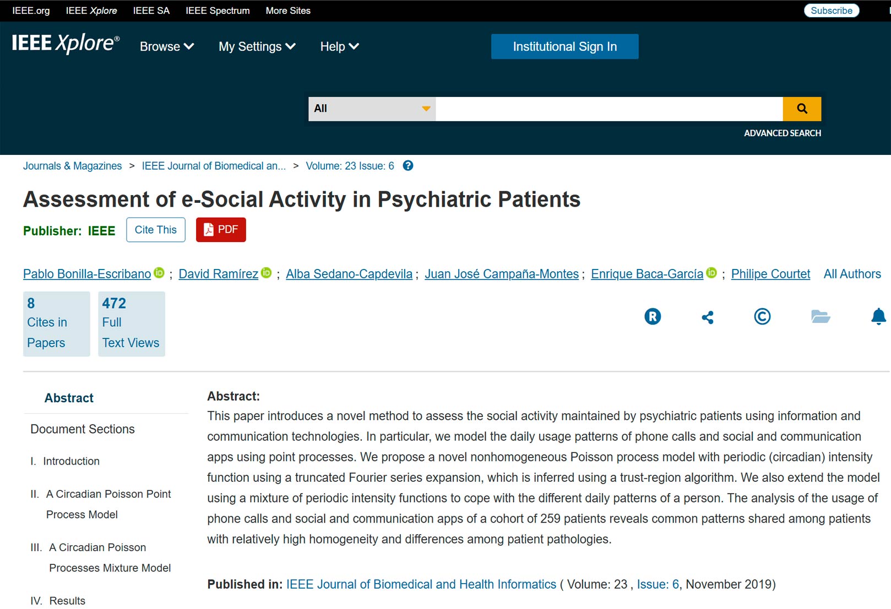Click the Publisher: IEEE label
Screen dimensions: 891x609
pyautogui.click(x=69, y=231)
